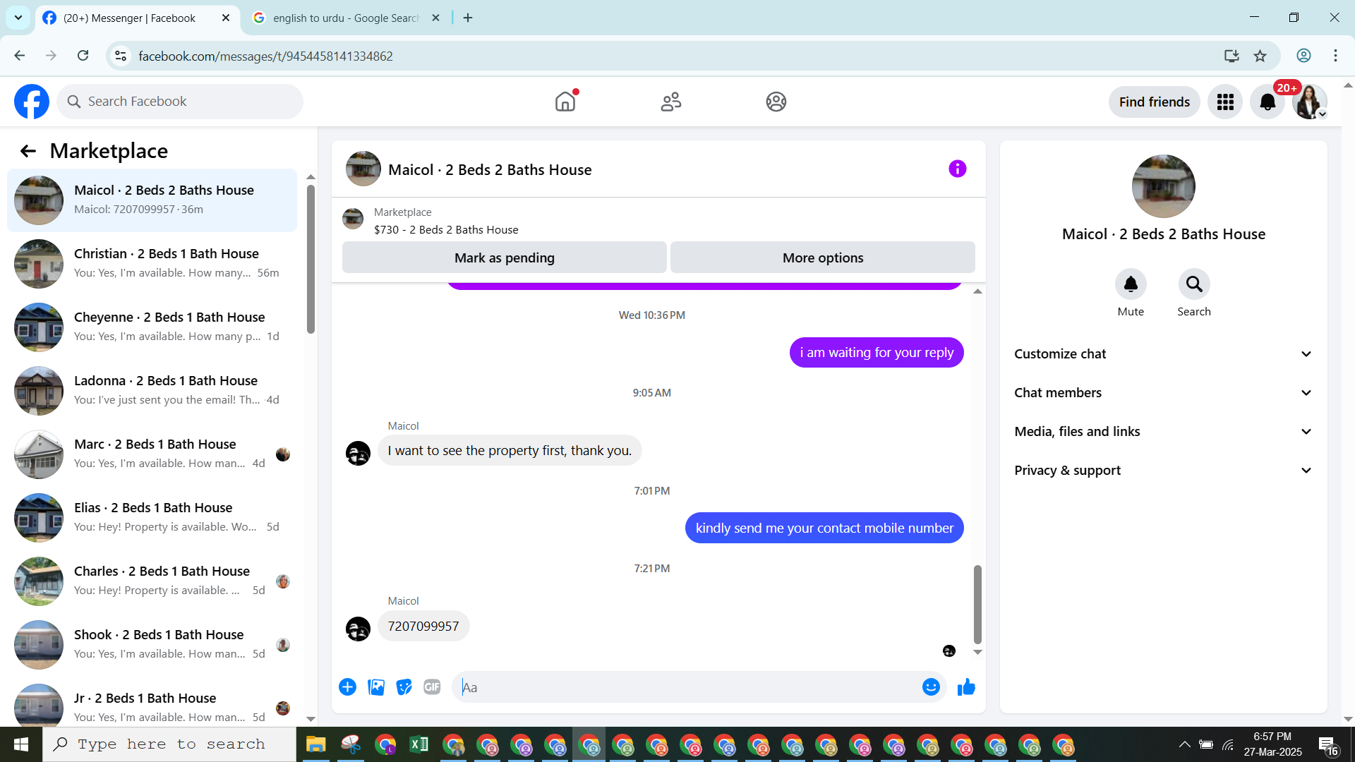Choose a GIF from the GIF icon
The height and width of the screenshot is (762, 1355).
click(432, 687)
